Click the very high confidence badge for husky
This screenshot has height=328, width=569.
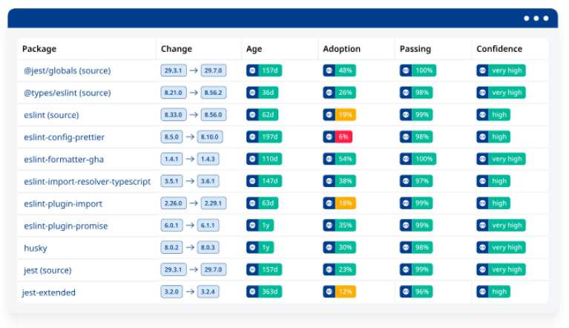(x=501, y=247)
